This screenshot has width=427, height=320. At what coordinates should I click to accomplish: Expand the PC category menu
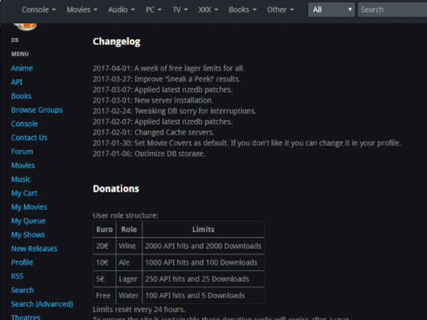153,10
